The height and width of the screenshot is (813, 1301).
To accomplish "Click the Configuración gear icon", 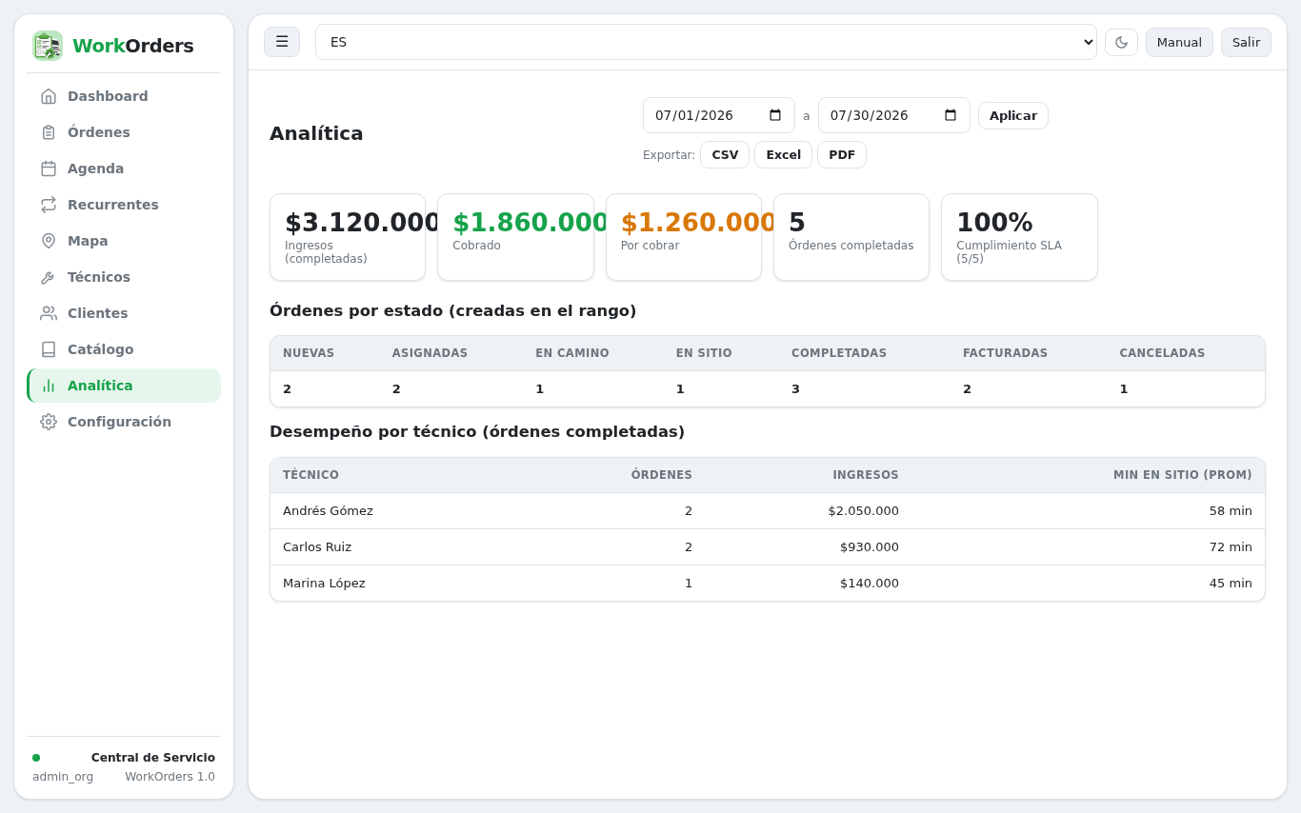I will pyautogui.click(x=49, y=422).
